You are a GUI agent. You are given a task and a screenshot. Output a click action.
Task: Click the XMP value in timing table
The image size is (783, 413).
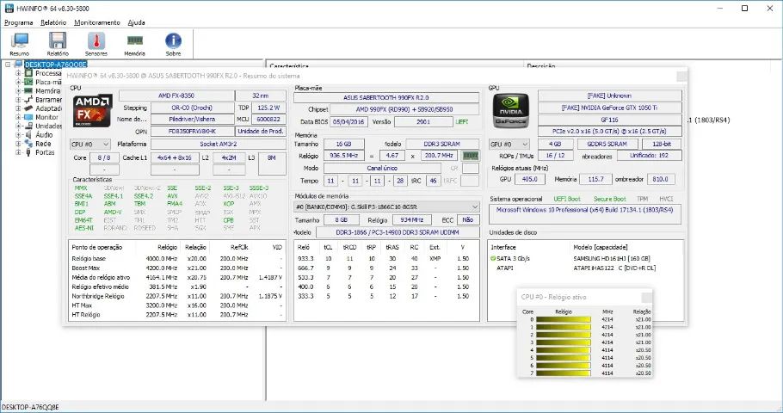(435, 259)
